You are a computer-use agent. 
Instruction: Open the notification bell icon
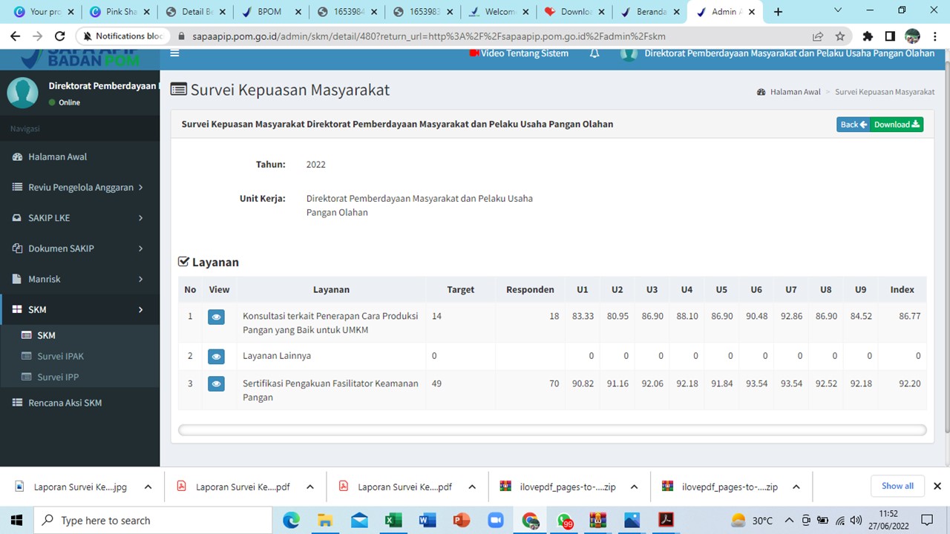point(594,53)
